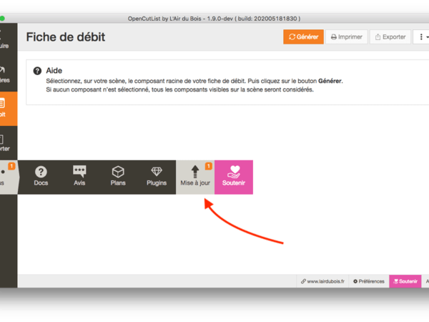
Task: Expand the three-dots more menu in sidebar
Action: tap(7, 176)
